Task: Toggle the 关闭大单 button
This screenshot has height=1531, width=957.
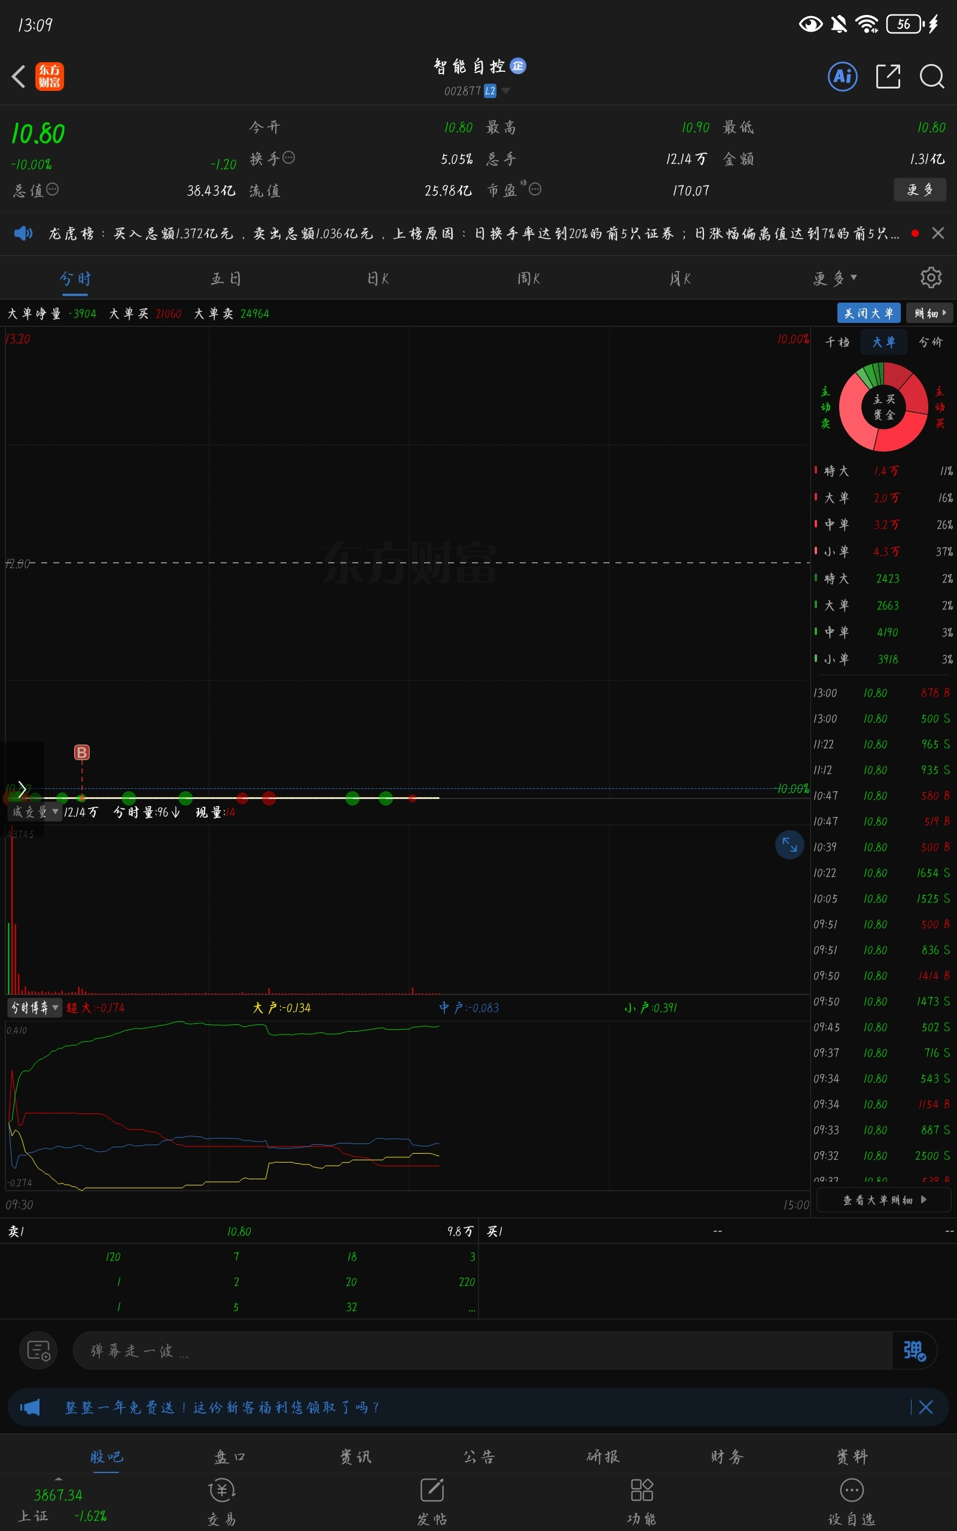Action: point(868,313)
